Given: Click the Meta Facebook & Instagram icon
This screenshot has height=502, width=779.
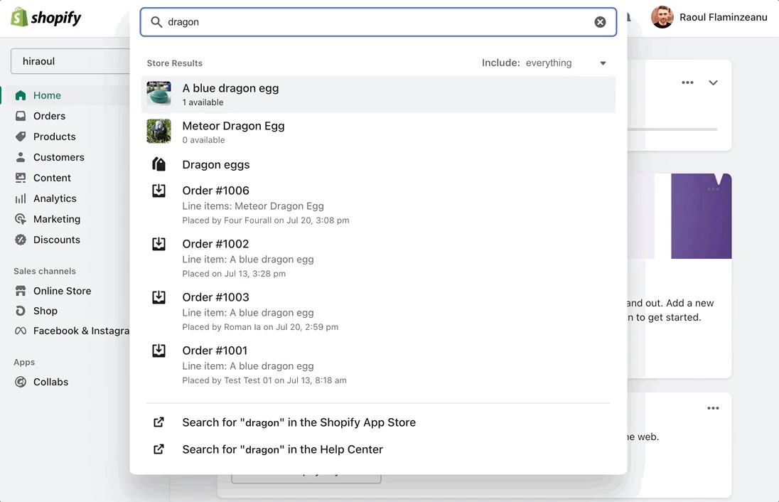Looking at the screenshot, I should [x=21, y=331].
